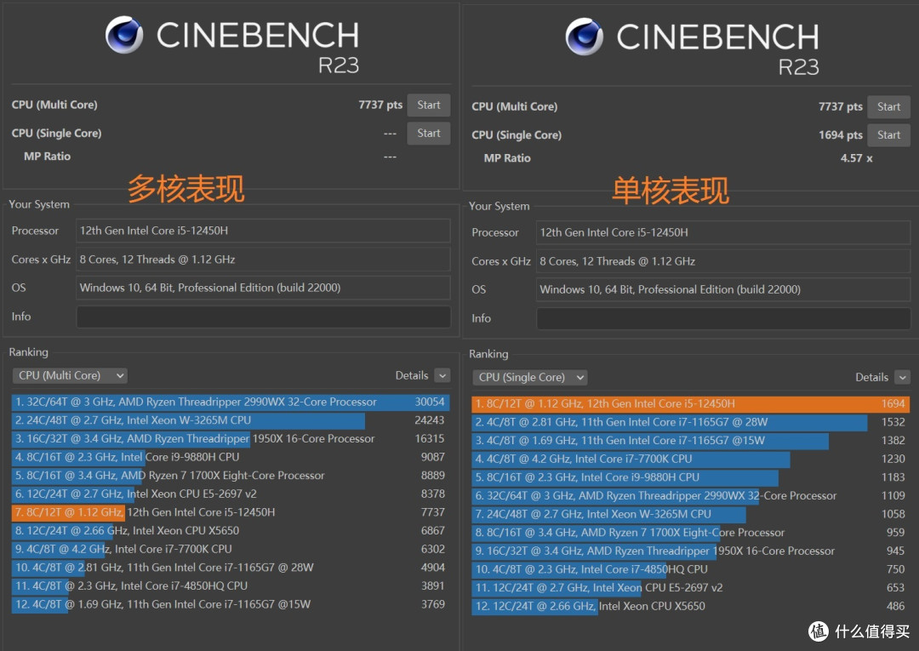Click the Info field in right window
919x651 pixels.
(x=723, y=318)
